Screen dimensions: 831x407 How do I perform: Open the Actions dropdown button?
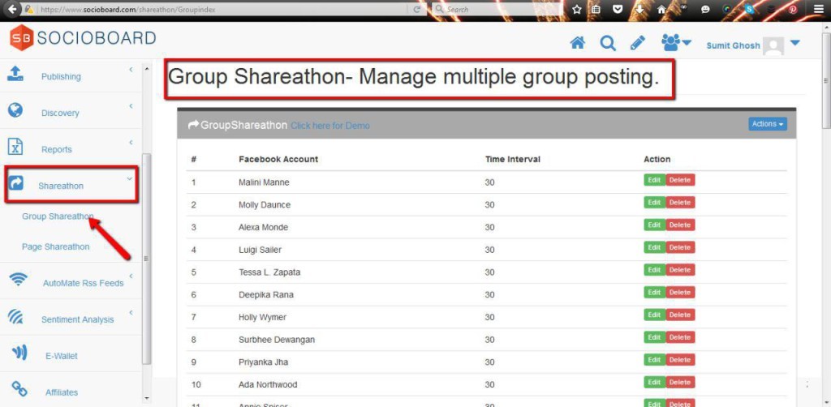point(768,124)
